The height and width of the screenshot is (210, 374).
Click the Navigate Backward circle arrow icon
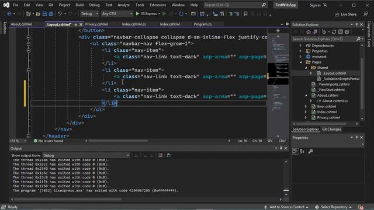(9, 14)
